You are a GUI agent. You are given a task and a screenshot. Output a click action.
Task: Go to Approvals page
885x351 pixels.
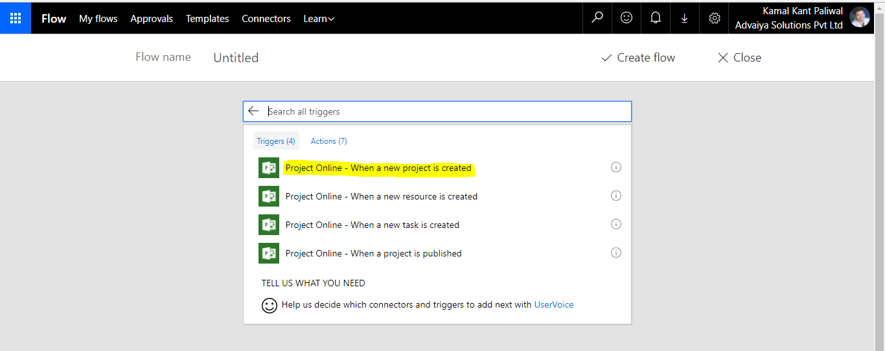coord(152,19)
